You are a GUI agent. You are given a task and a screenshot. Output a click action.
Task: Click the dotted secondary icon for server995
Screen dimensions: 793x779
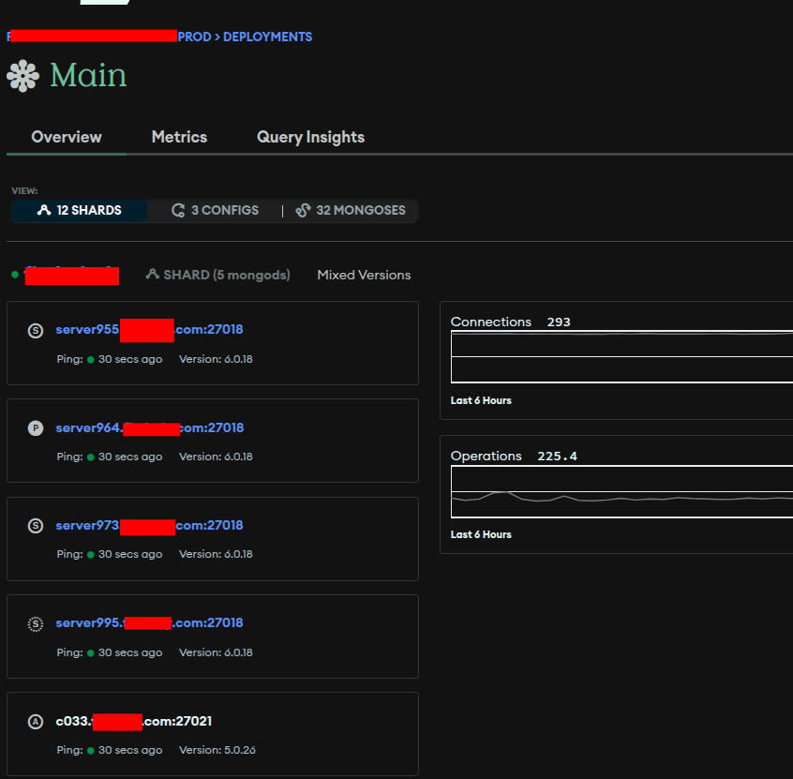pos(36,624)
